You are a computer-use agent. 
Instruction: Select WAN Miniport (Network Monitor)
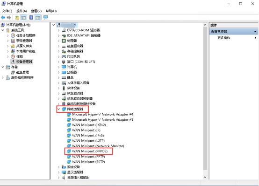pos(98,146)
